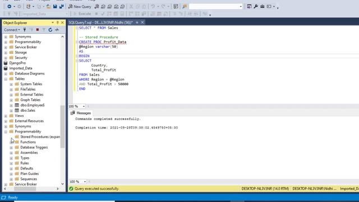
Task: Refresh the Object Explorer tree
Action: 50,30
